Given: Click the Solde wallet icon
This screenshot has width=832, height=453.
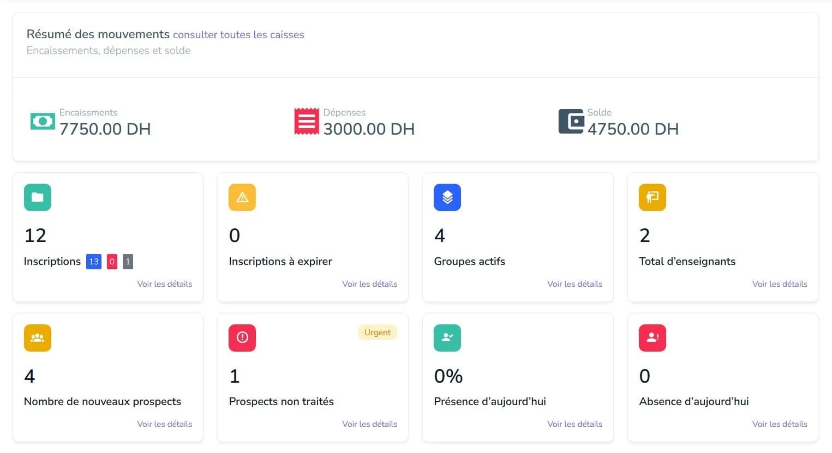Looking at the screenshot, I should (x=571, y=121).
